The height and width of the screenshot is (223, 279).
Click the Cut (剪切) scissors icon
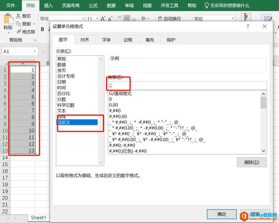18,16
